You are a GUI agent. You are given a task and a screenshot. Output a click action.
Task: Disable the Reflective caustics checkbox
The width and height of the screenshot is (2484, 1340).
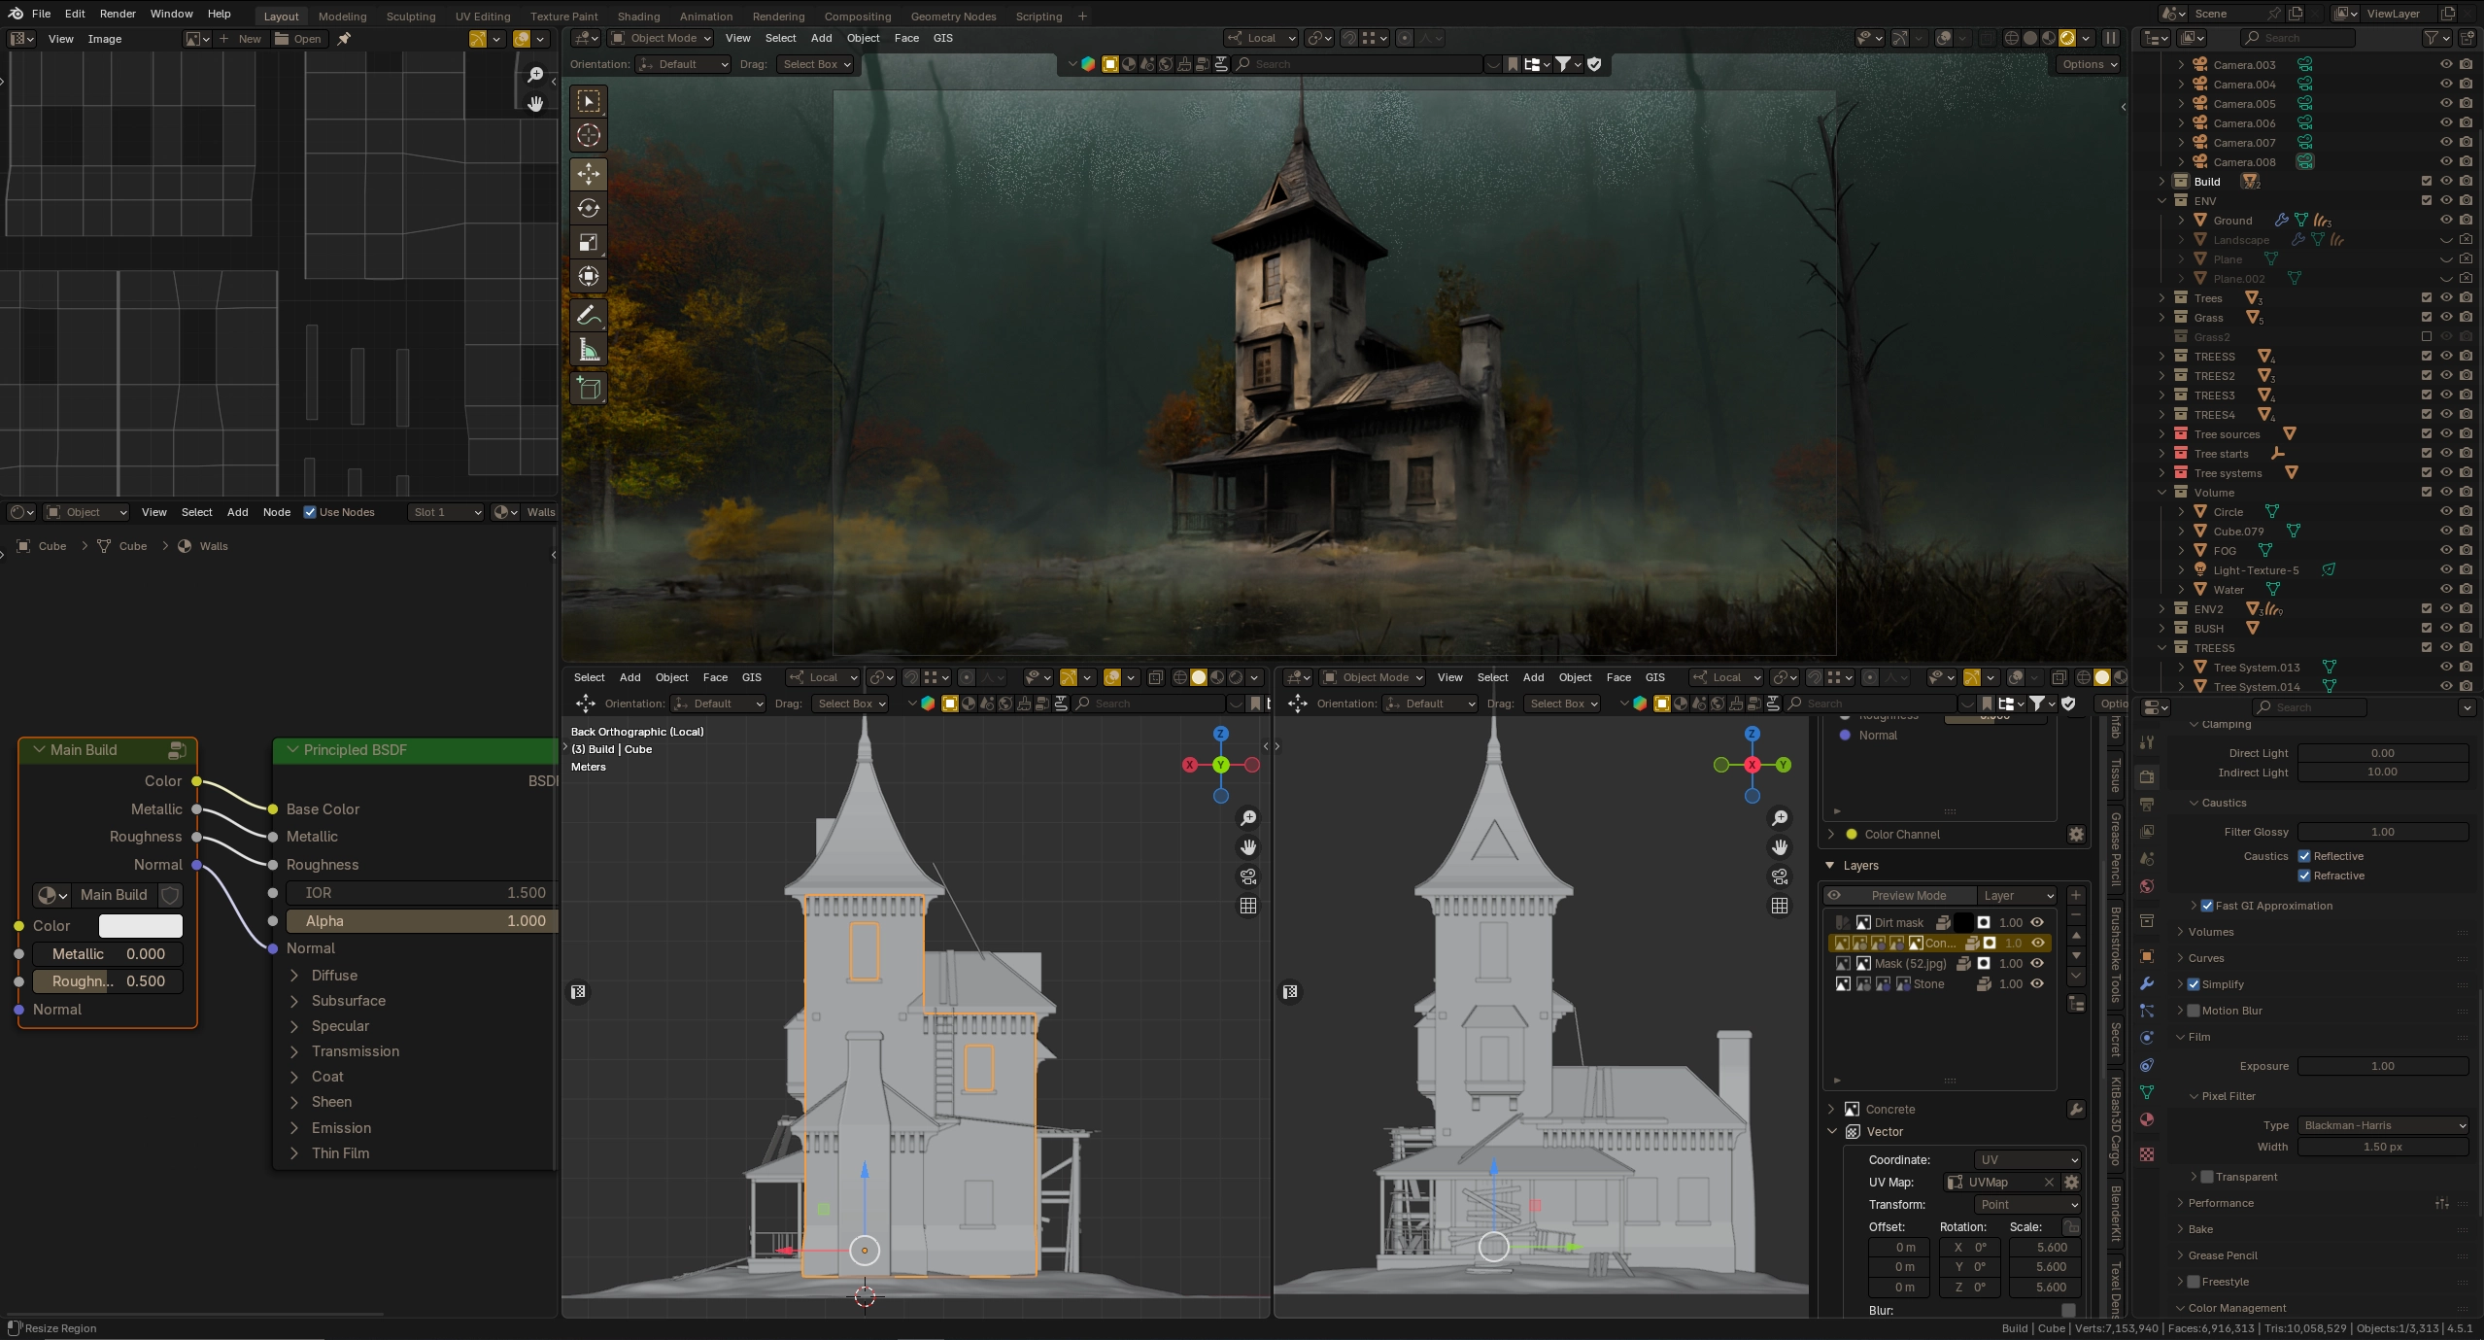(2304, 856)
